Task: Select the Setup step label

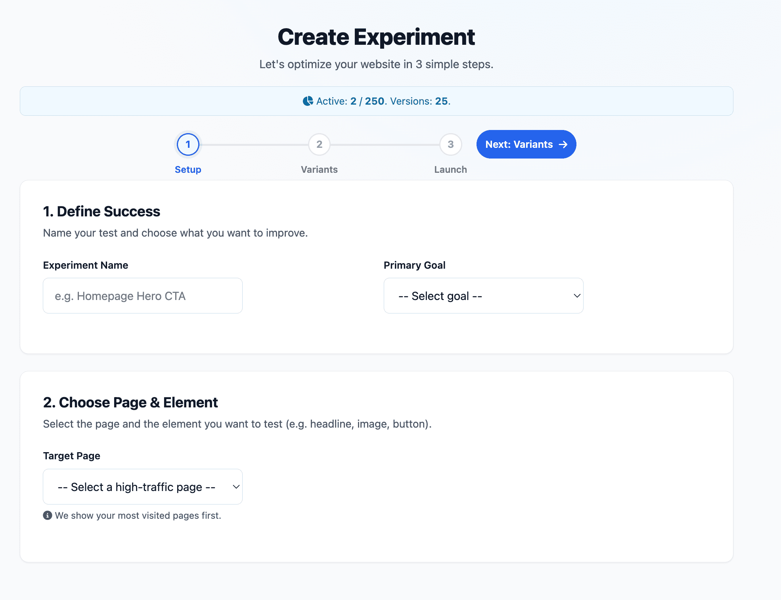Action: pyautogui.click(x=188, y=169)
